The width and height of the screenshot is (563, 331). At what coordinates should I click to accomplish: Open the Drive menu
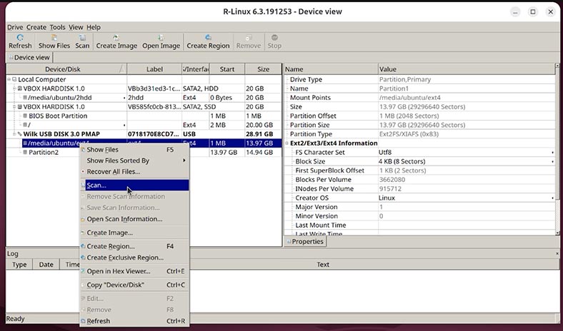15,27
